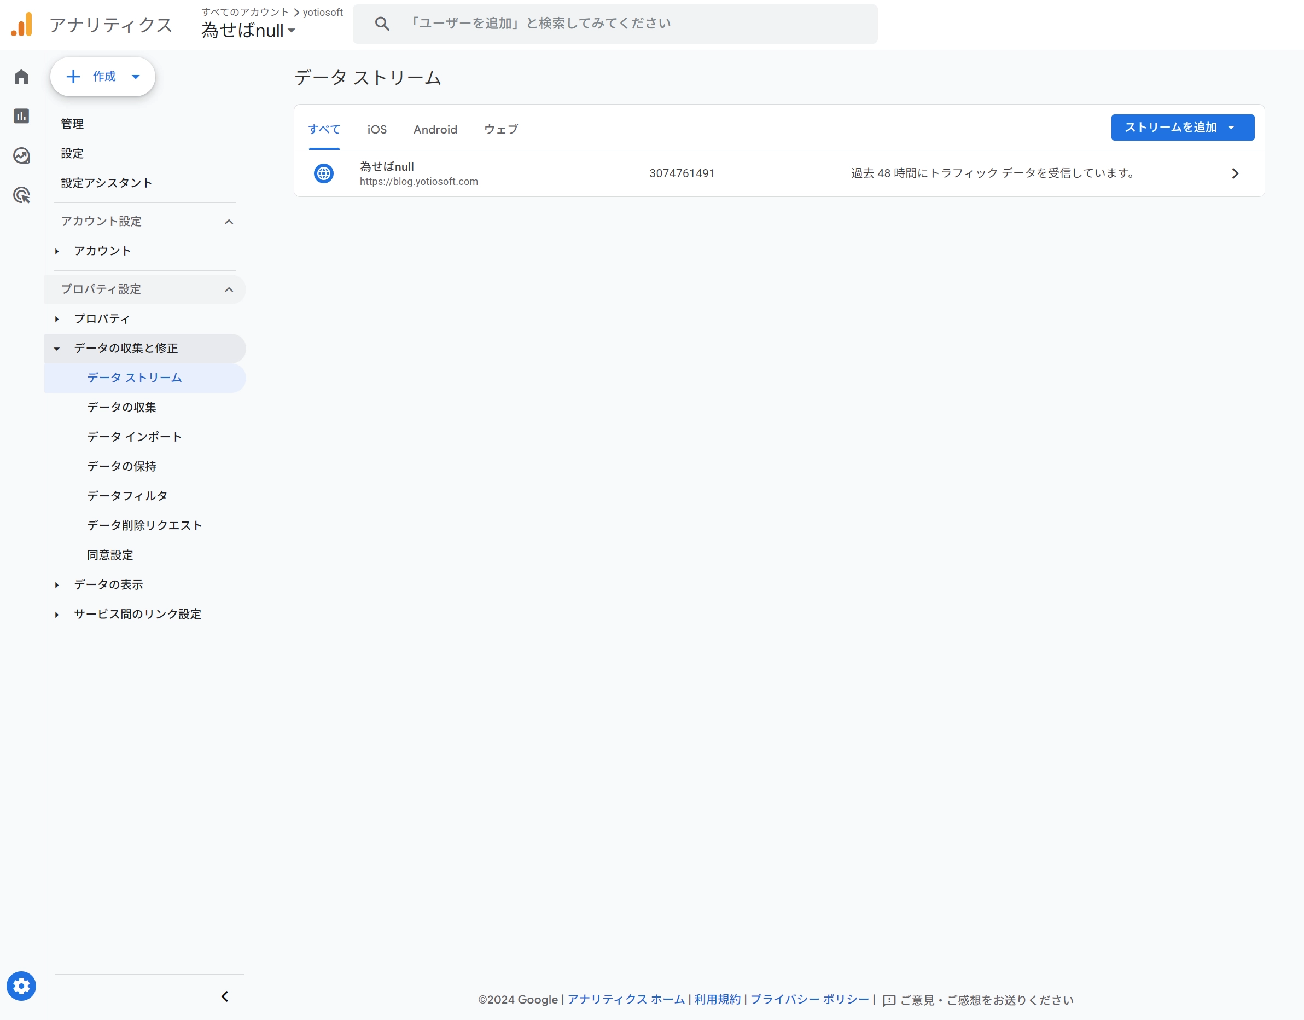The height and width of the screenshot is (1020, 1304).
Task: Click the すべてのアカウント breadcrumb
Action: pyautogui.click(x=245, y=12)
